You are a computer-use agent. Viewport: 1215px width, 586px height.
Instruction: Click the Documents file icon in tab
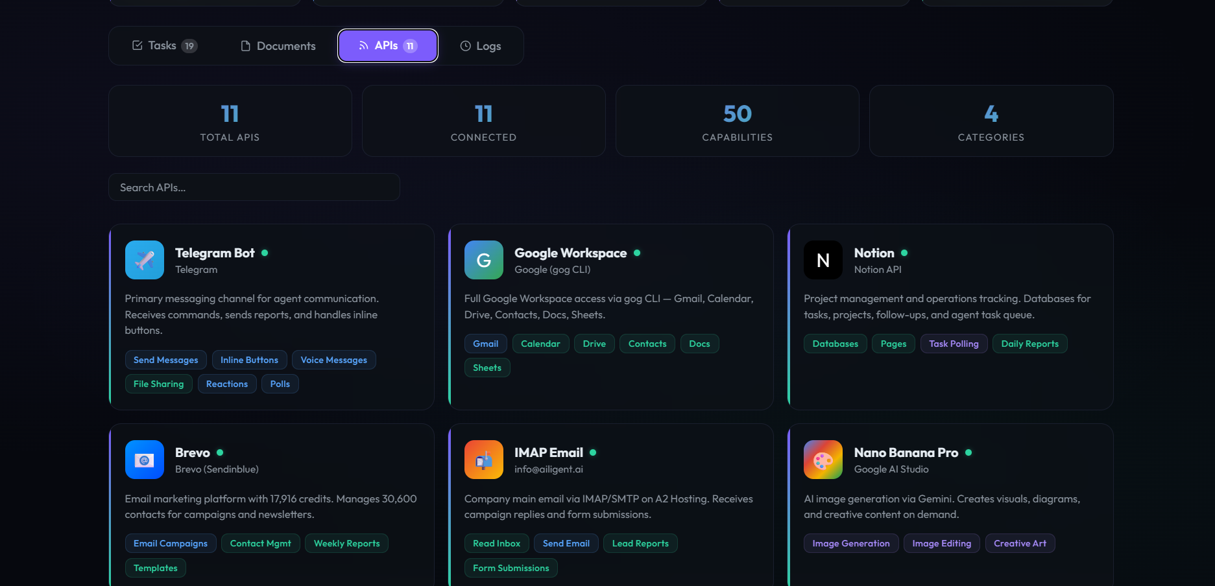click(245, 46)
